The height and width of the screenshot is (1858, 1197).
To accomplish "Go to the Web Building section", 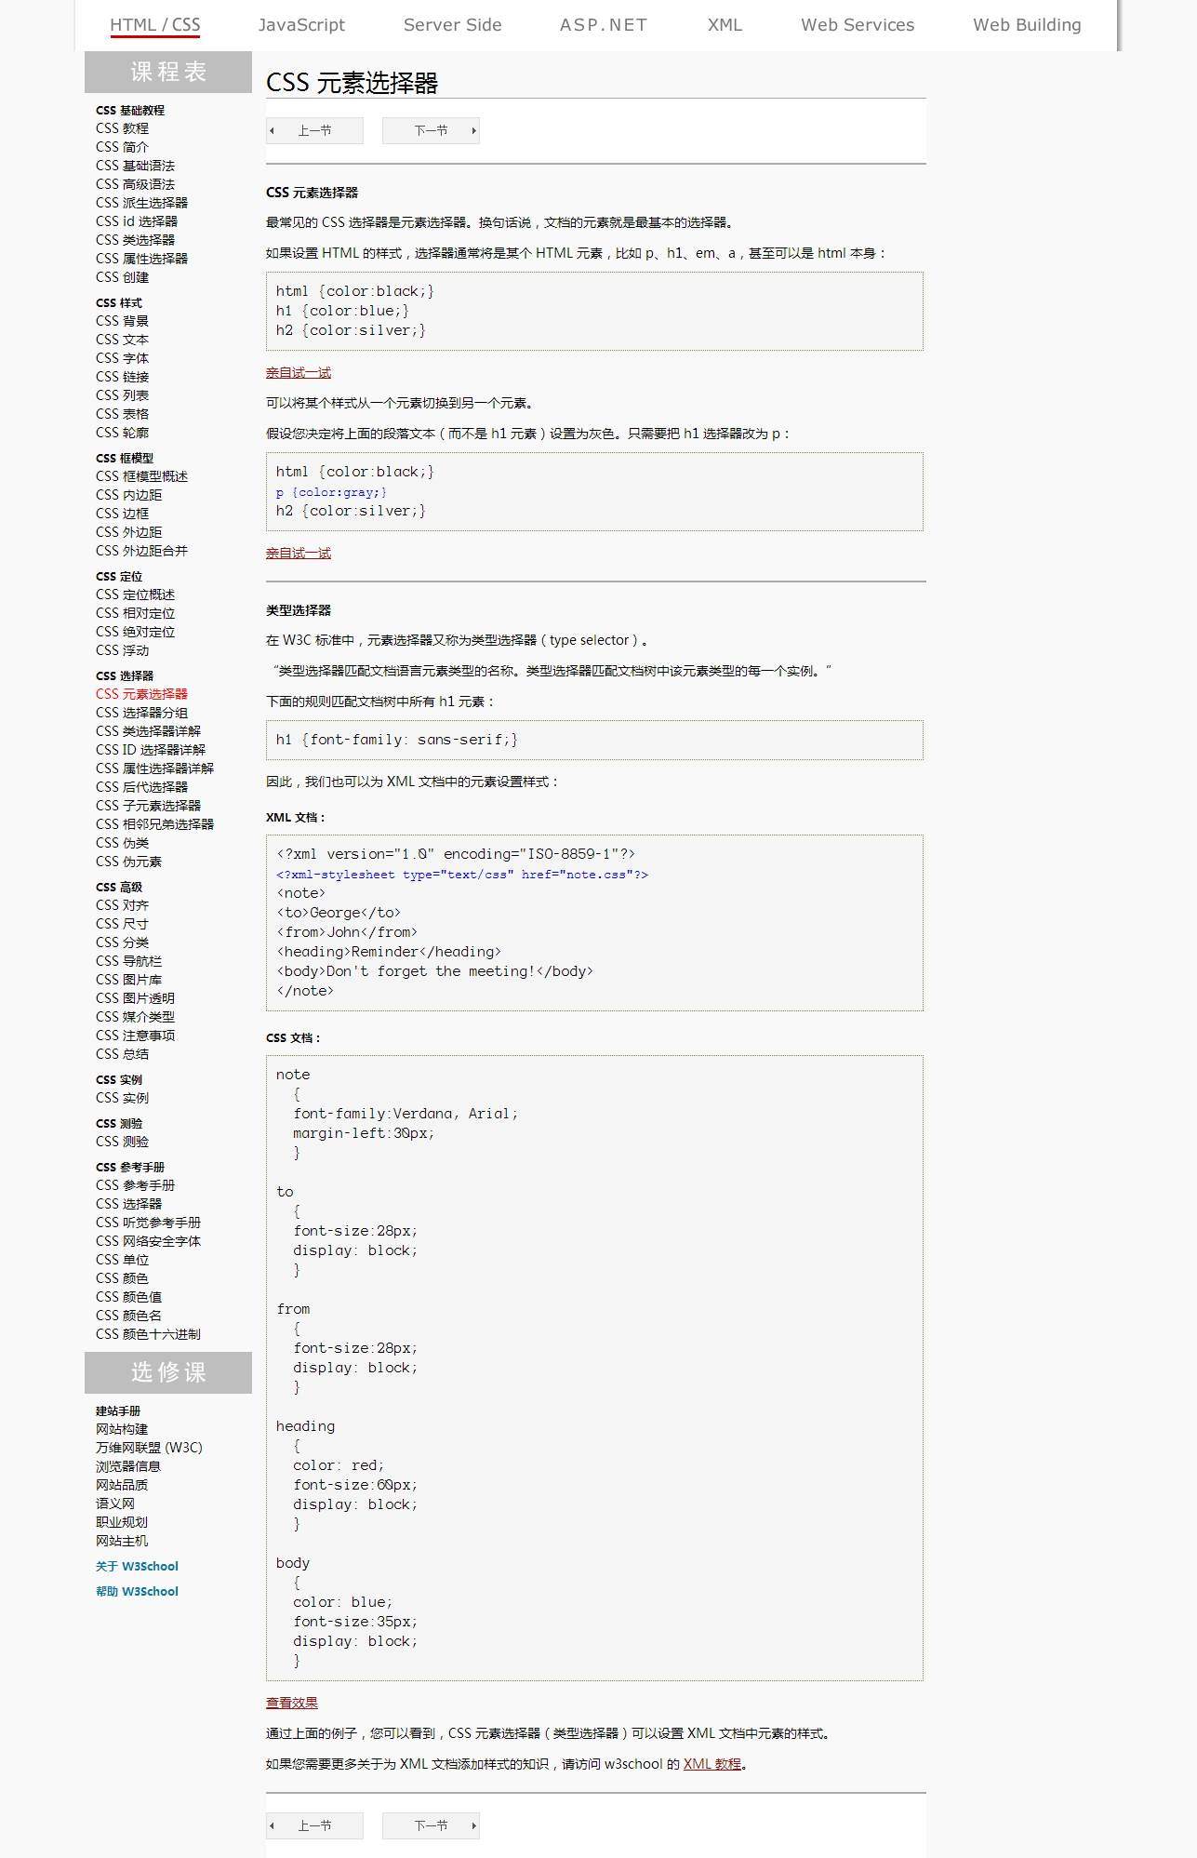I will (x=1027, y=25).
